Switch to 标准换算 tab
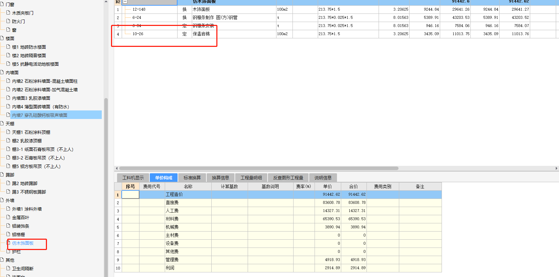 click(192, 178)
